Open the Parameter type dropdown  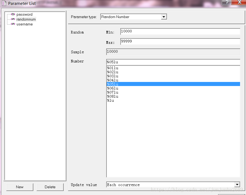tap(164, 17)
